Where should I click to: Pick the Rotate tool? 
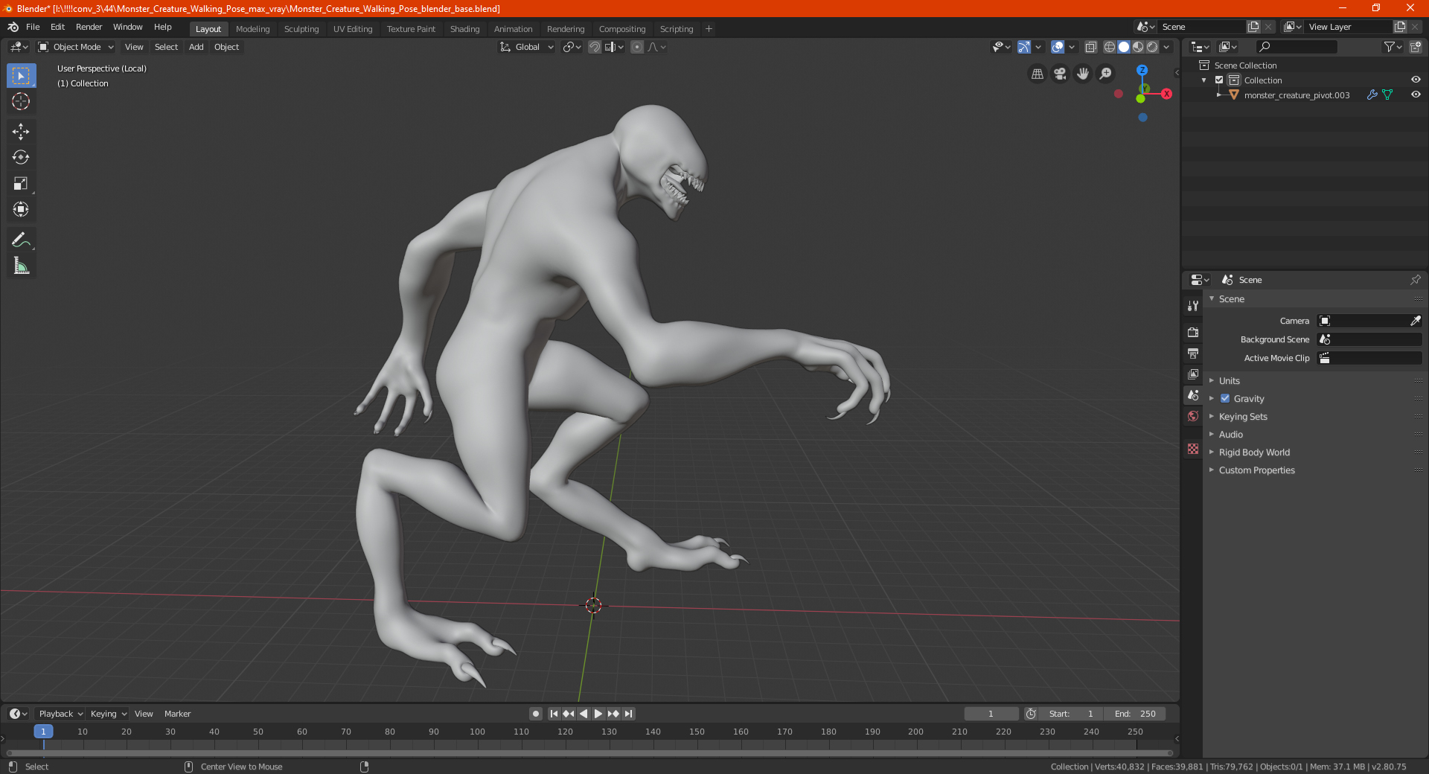click(x=21, y=157)
